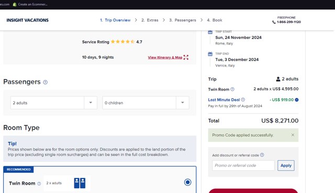
Task: Click the service rating stars
Action: tap(122, 42)
